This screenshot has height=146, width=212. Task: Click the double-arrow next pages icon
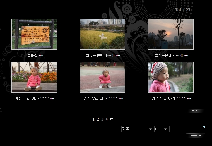[x=112, y=119]
